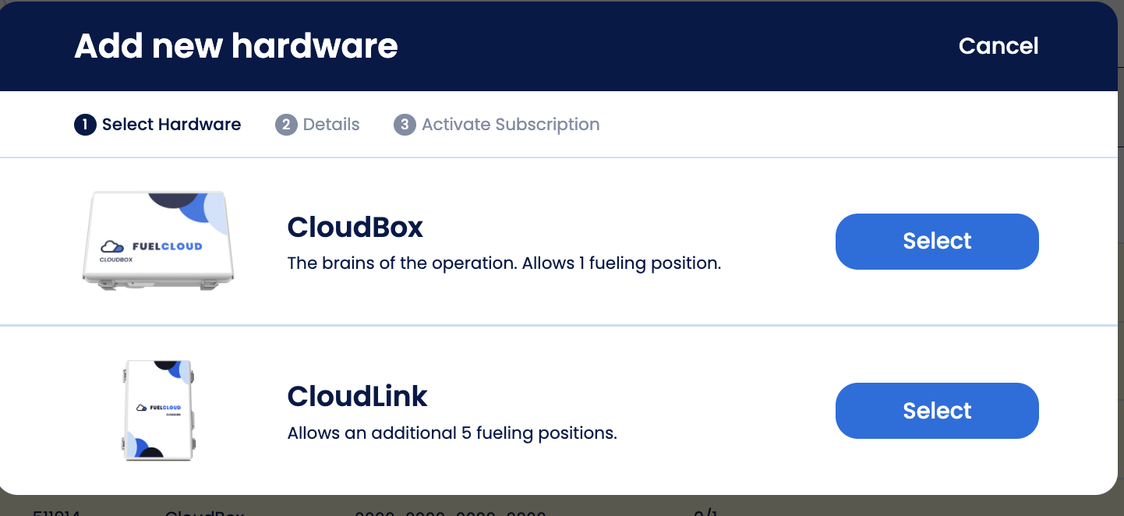Go to the Activate Subscription step
Screen dimensions: 1124x516
pos(497,125)
